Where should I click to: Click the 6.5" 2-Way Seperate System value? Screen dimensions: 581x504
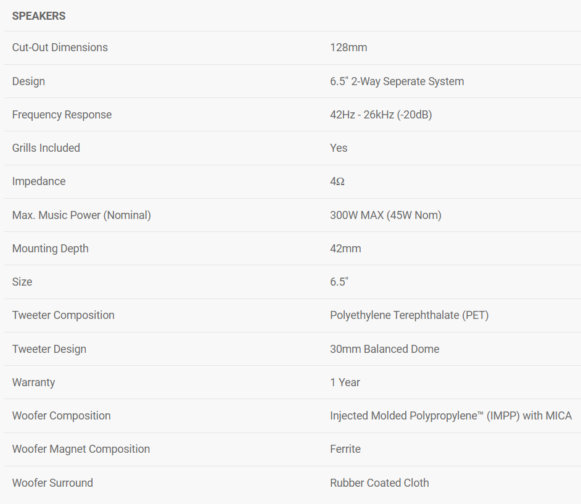point(397,81)
